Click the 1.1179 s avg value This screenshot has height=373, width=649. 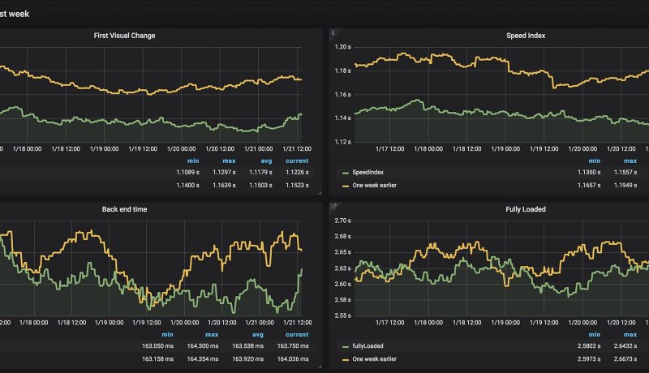(x=260, y=173)
